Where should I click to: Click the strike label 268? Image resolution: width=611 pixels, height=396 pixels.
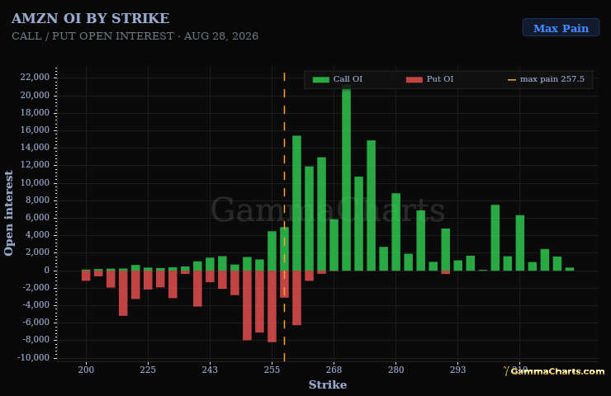pos(334,370)
